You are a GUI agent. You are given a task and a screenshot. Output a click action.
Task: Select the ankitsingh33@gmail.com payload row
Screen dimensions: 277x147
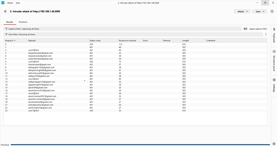[x=135, y=107]
